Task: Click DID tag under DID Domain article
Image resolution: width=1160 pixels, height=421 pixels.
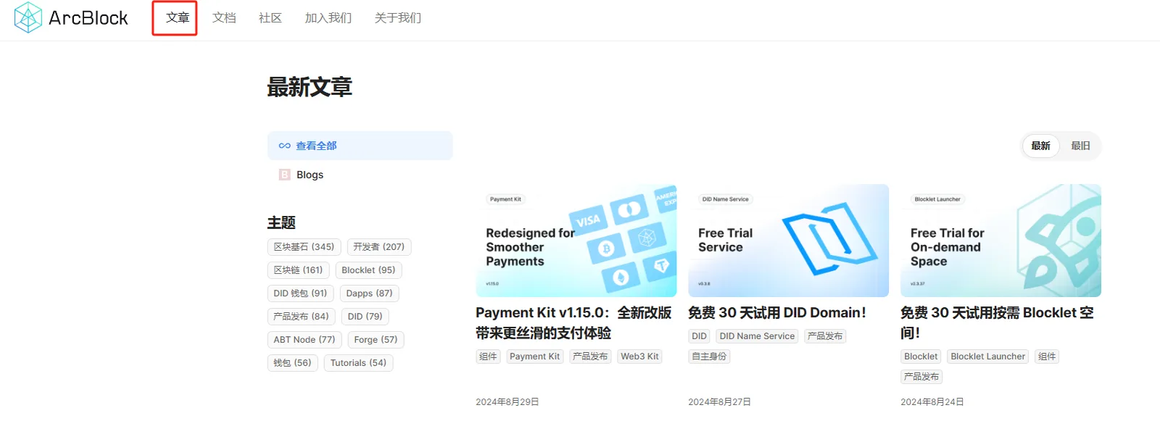Action: 700,336
